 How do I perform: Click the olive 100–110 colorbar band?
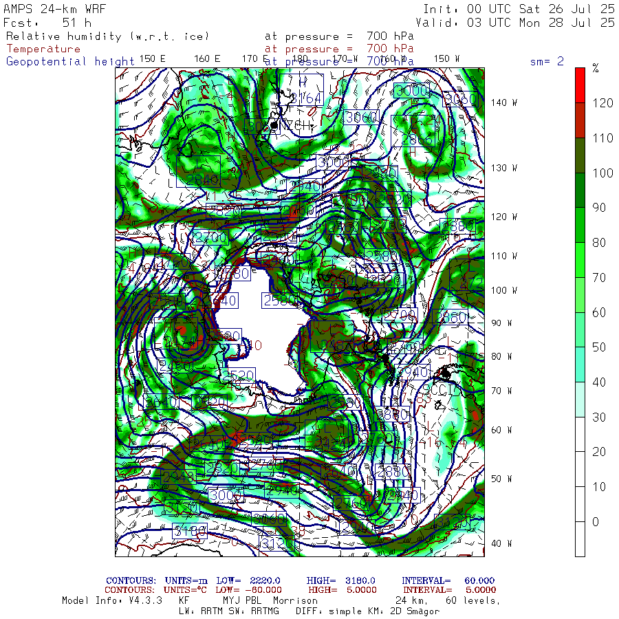pos(580,155)
